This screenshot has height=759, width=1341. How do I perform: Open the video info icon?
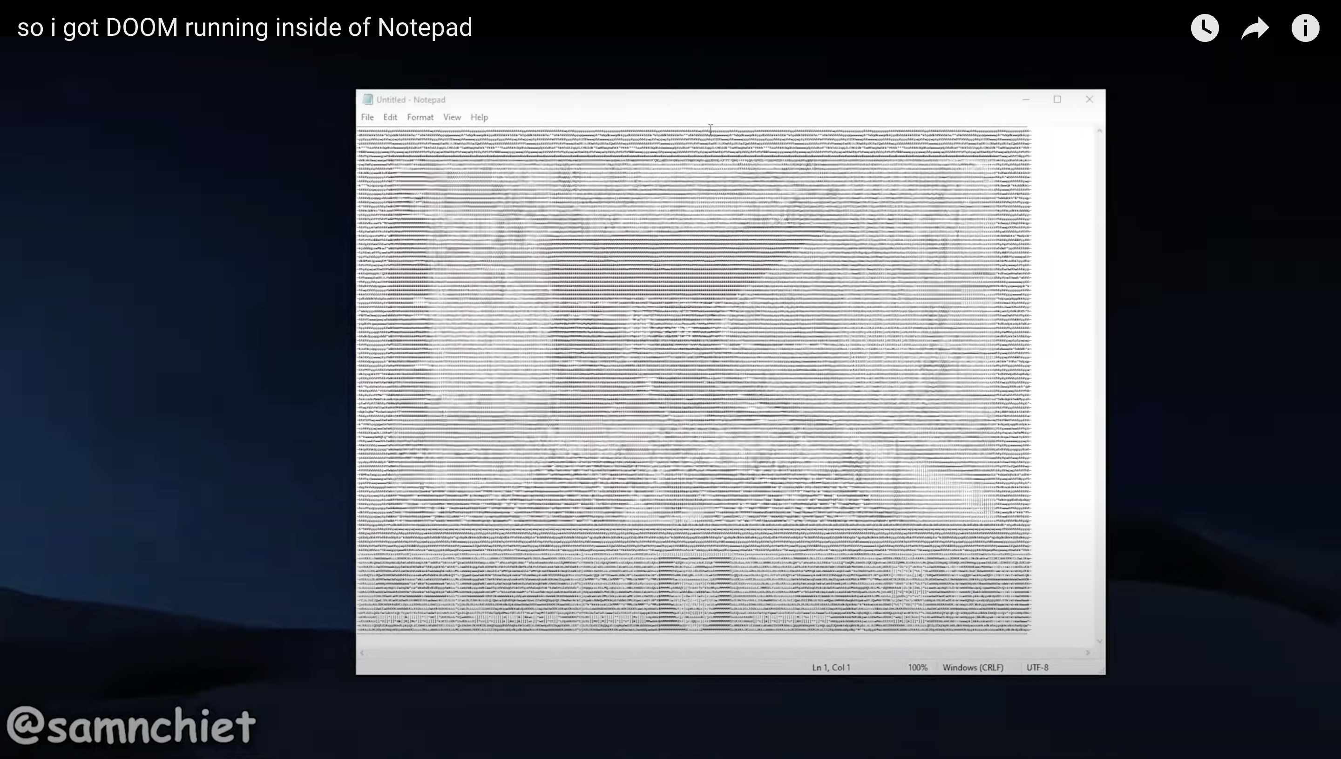coord(1305,28)
